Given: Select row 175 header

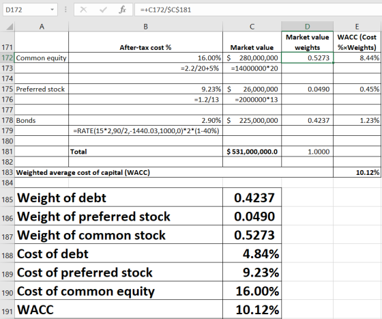Looking at the screenshot, I should [x=7, y=89].
